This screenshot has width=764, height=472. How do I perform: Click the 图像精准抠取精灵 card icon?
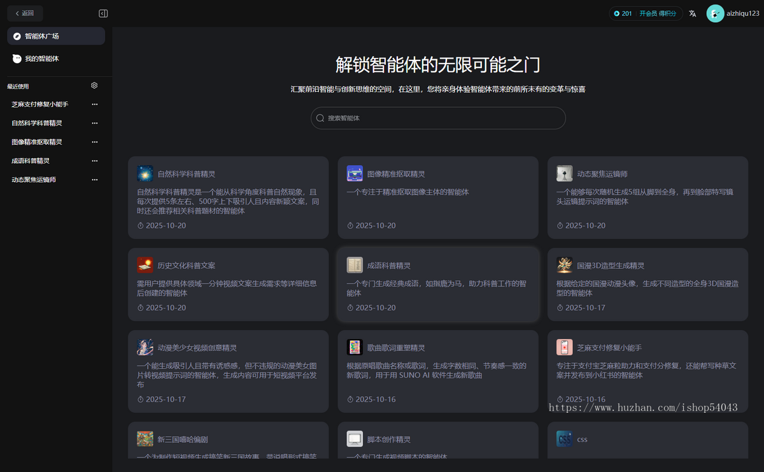point(355,173)
